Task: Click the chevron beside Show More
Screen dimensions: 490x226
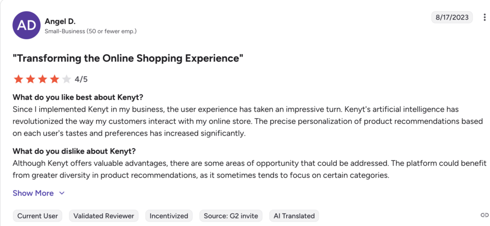Action: (x=62, y=193)
